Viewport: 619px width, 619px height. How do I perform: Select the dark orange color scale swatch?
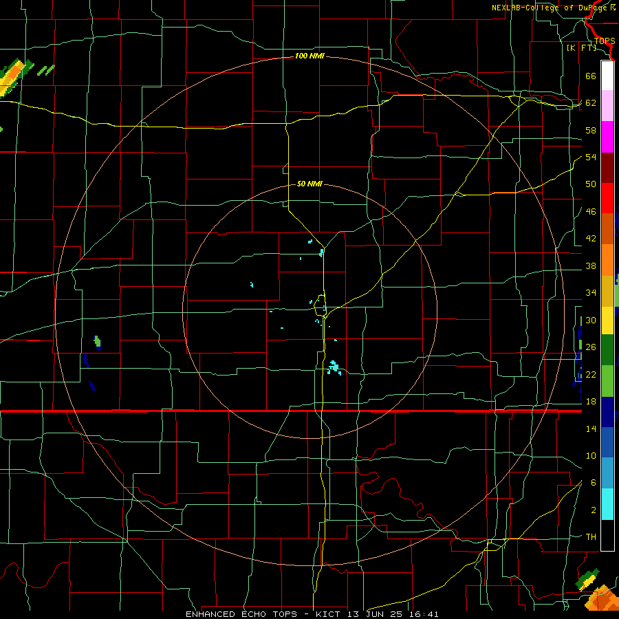[x=607, y=229]
